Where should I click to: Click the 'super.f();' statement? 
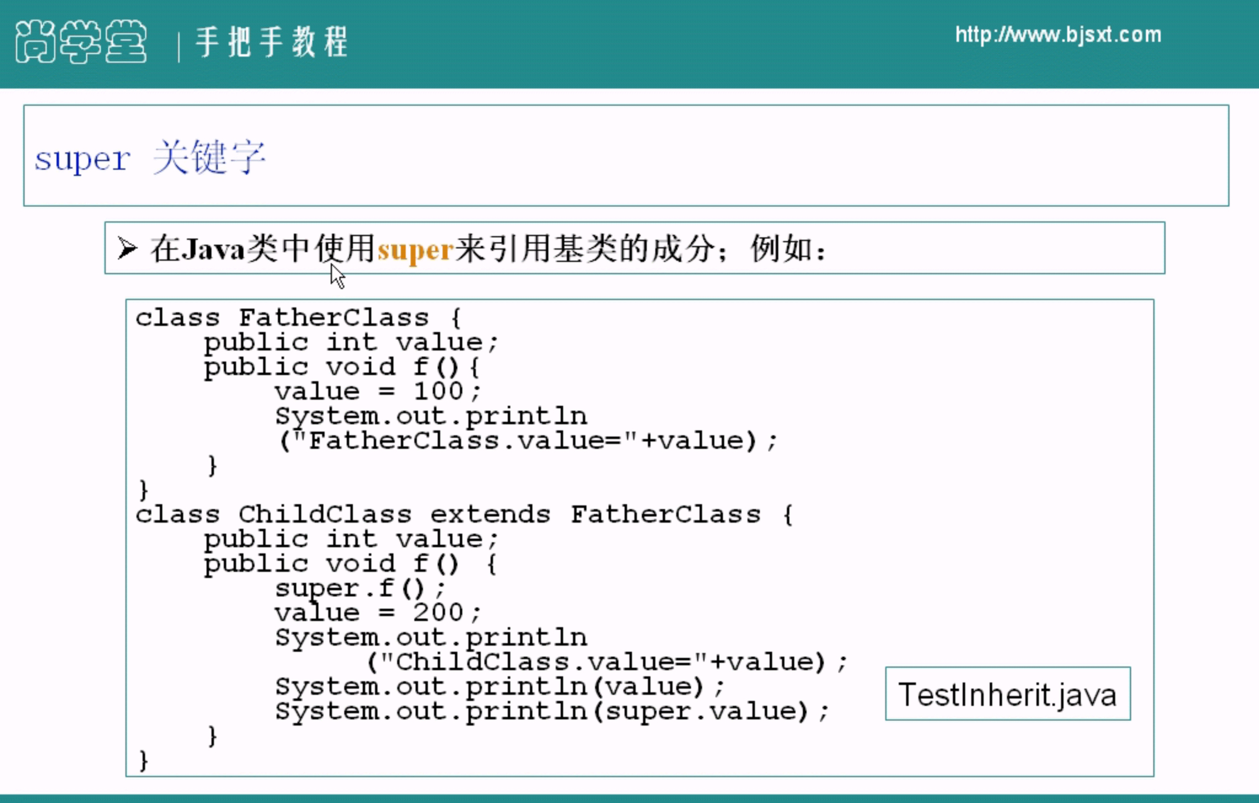click(x=360, y=588)
